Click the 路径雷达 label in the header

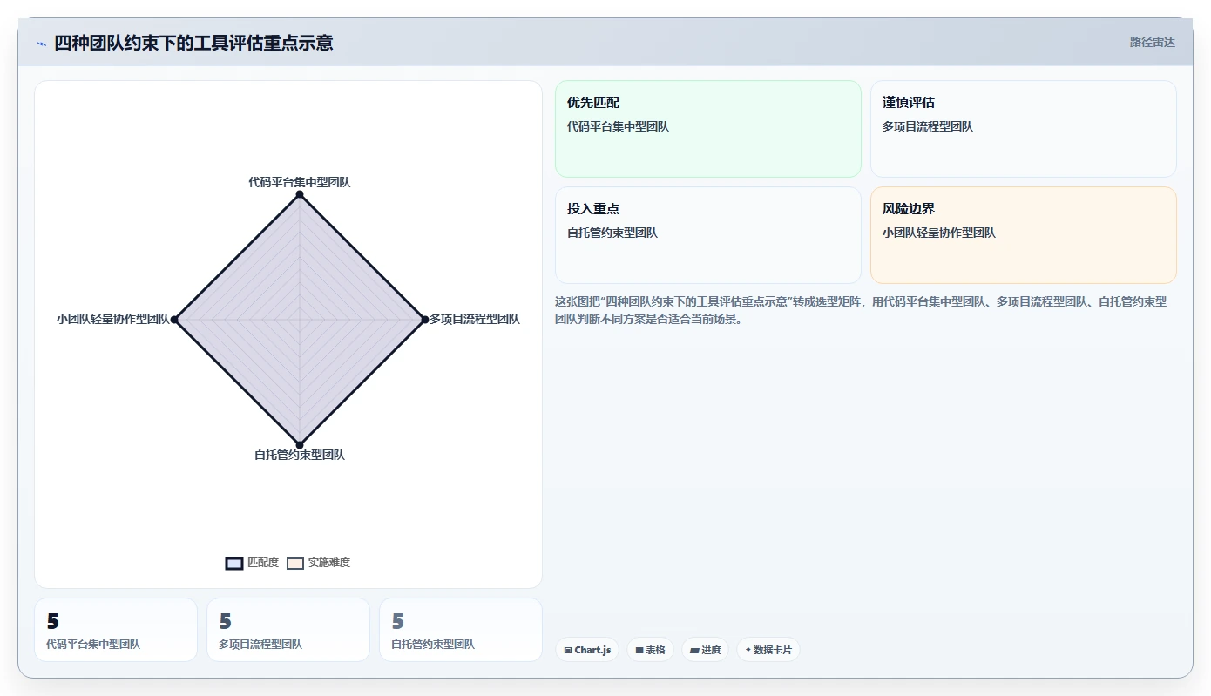1152,42
